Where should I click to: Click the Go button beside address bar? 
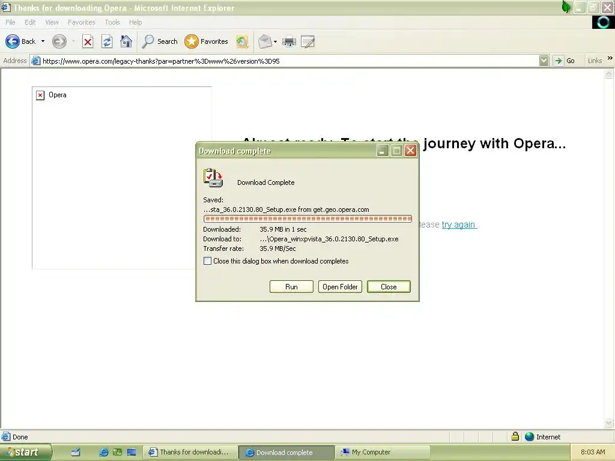565,61
